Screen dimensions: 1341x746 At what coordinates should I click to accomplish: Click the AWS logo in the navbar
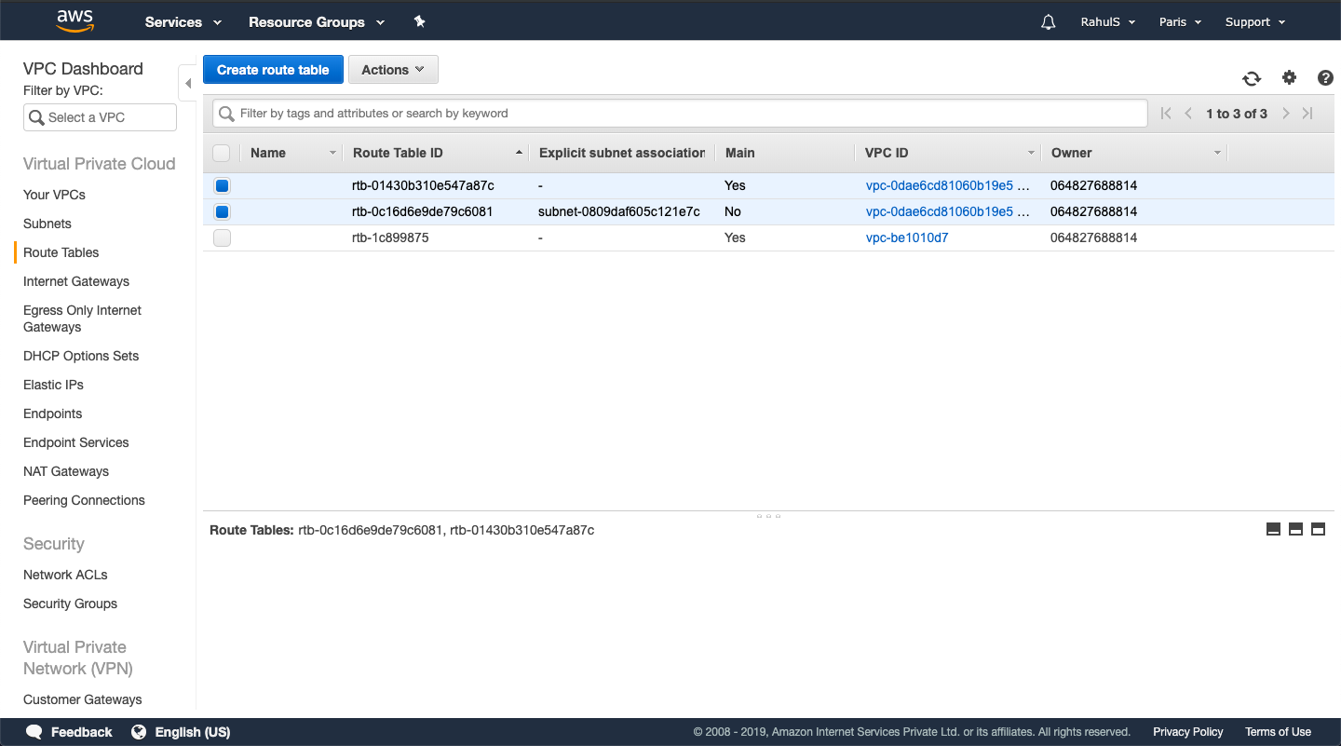[x=74, y=20]
